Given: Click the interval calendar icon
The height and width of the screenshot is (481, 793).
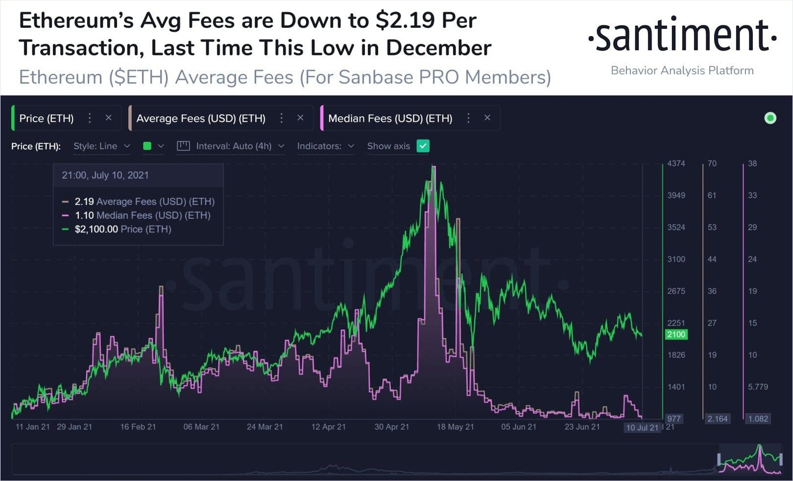Looking at the screenshot, I should tap(183, 146).
